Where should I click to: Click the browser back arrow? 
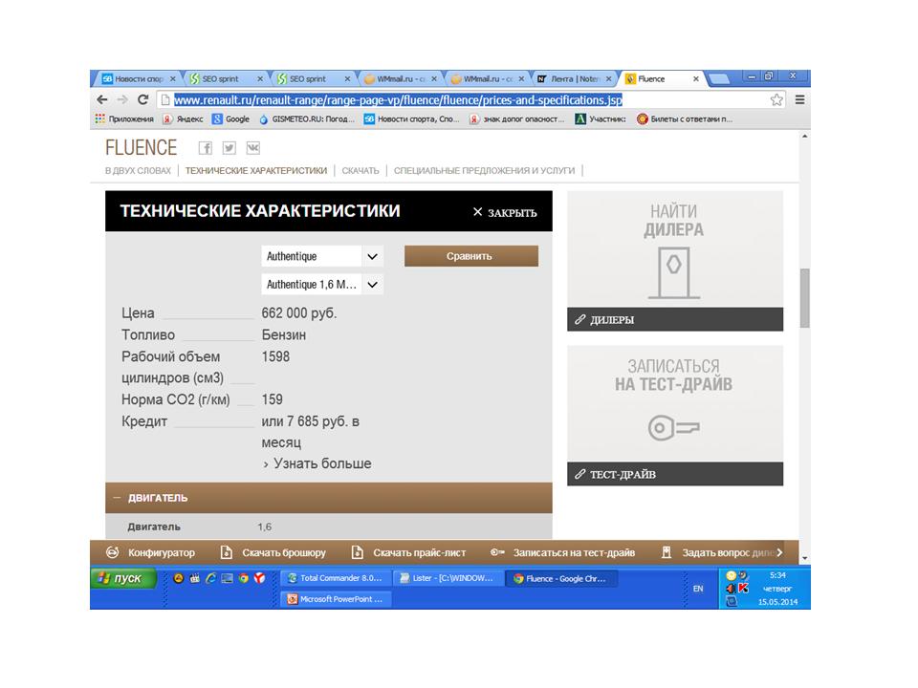point(102,99)
